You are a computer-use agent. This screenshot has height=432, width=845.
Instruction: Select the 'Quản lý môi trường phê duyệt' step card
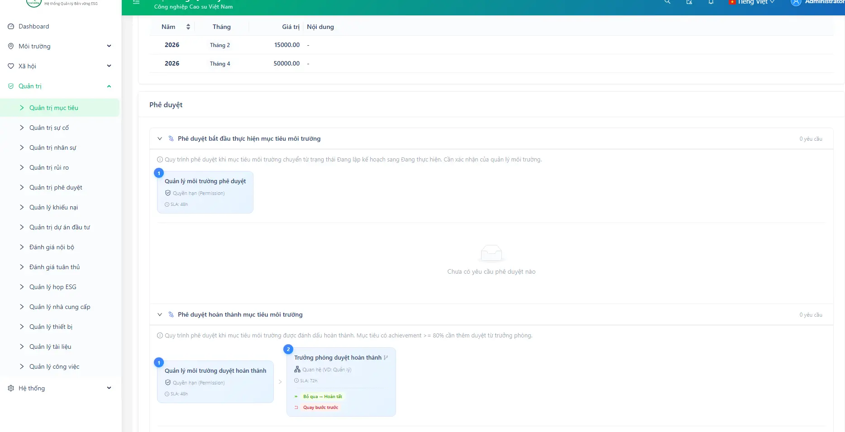205,192
